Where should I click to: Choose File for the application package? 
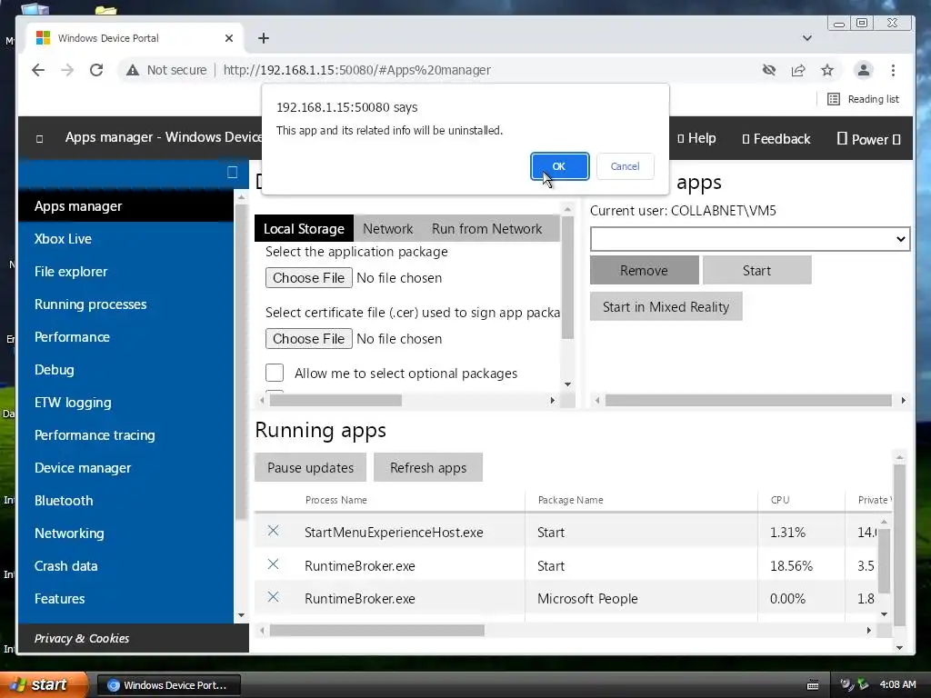309,278
